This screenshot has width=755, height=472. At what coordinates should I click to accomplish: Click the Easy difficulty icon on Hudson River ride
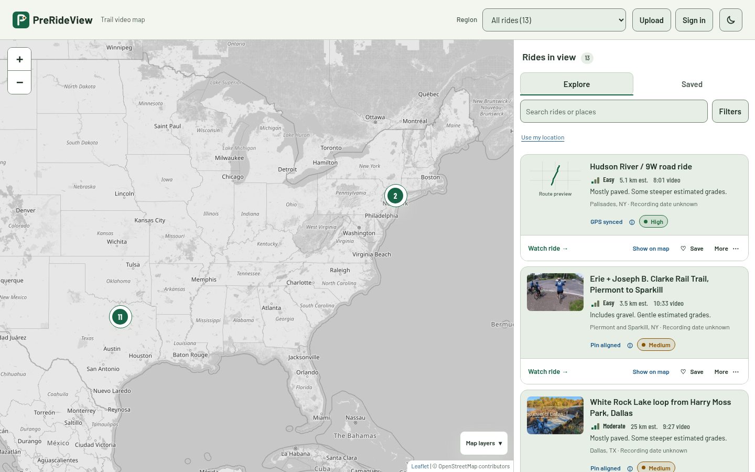(x=595, y=180)
